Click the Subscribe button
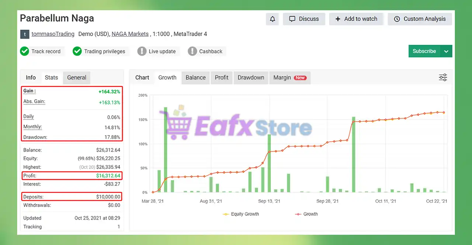Viewport: 472px width, 245px height. [x=424, y=51]
